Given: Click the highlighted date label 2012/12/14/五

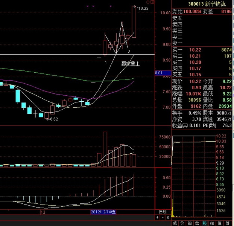Looking at the screenshot, I should click(x=103, y=212).
